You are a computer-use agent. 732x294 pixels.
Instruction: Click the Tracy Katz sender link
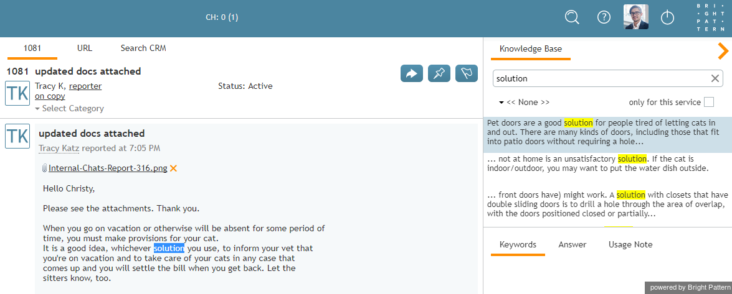point(59,148)
